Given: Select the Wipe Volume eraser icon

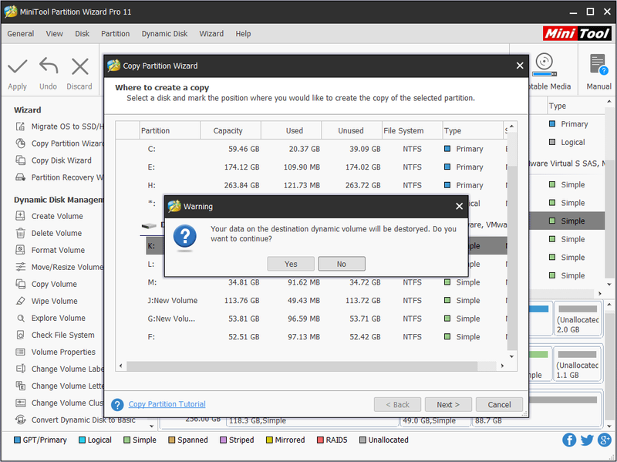Looking at the screenshot, I should (x=21, y=301).
